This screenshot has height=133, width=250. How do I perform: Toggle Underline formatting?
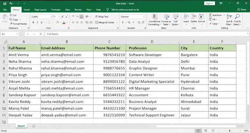pos(42,22)
